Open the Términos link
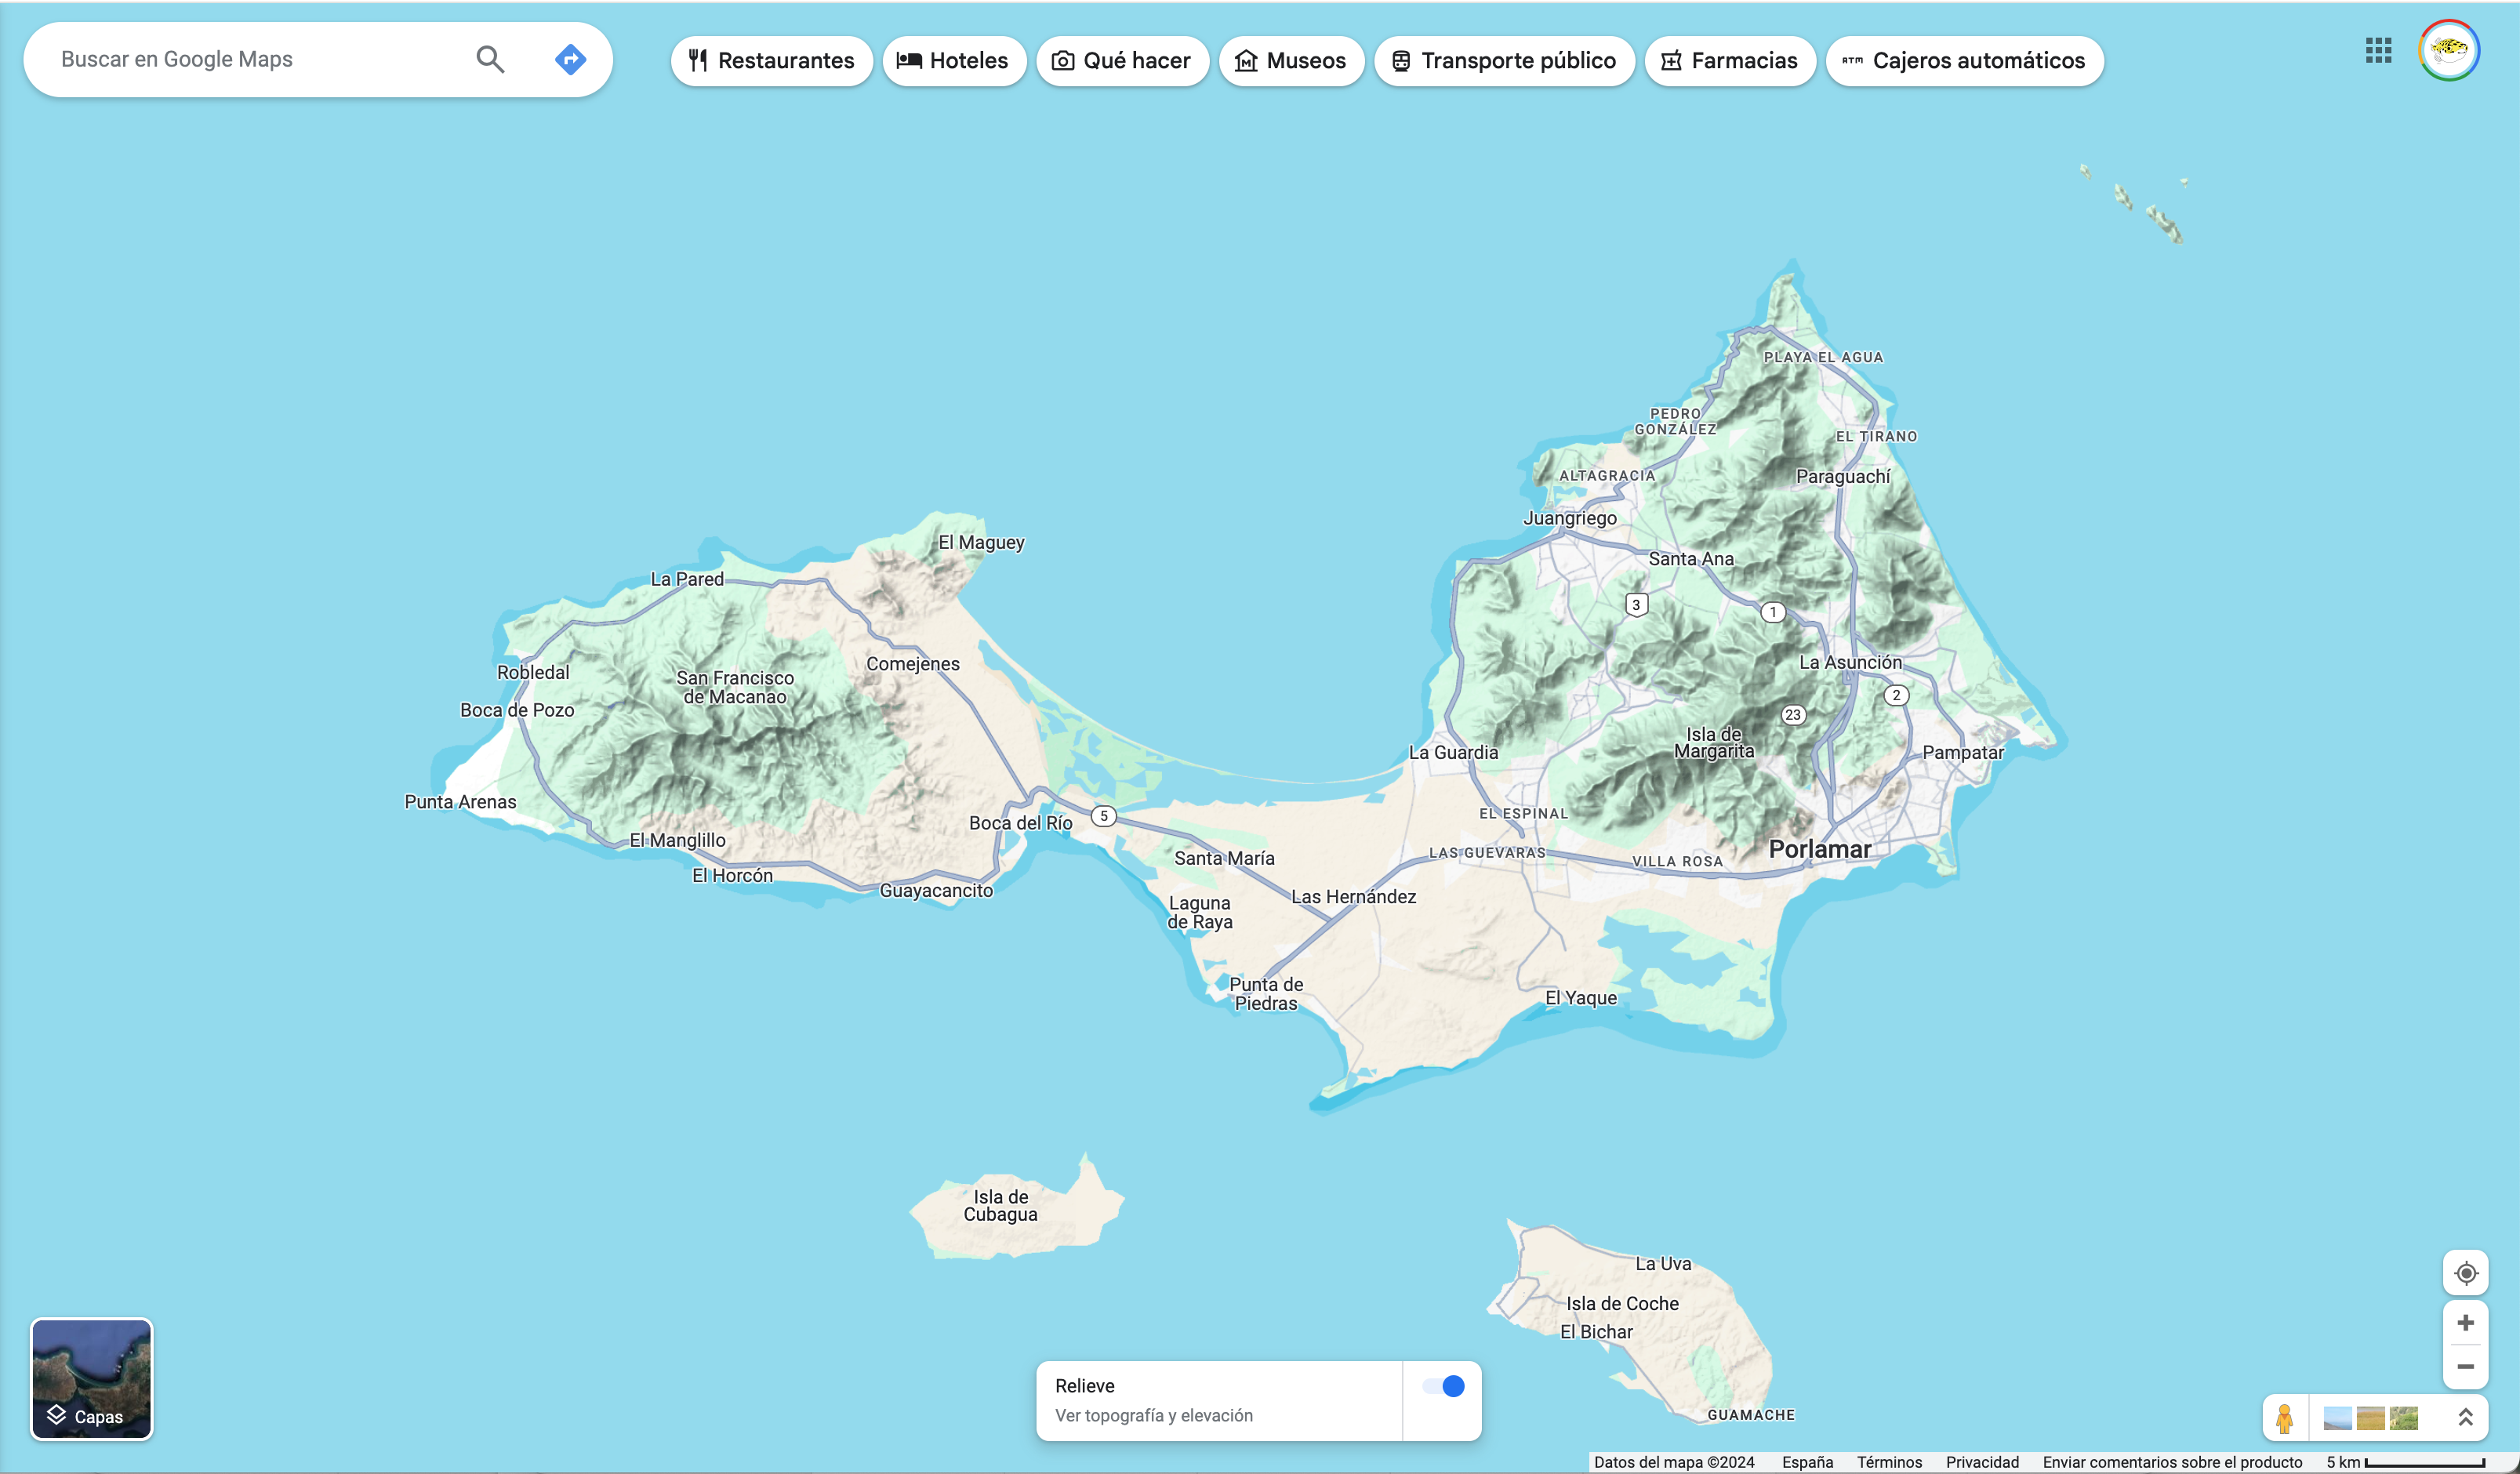The image size is (2520, 1474). (1889, 1462)
